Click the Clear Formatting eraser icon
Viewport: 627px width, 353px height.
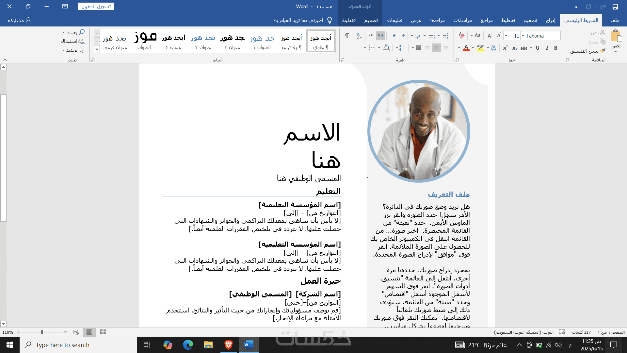click(461, 36)
